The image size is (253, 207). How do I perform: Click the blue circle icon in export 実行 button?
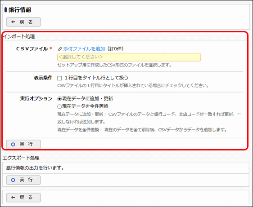13,180
